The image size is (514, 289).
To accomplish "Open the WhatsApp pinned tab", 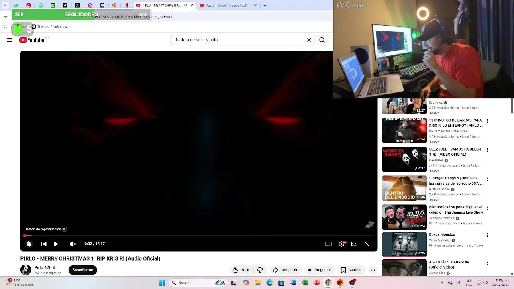I will (x=16, y=5).
